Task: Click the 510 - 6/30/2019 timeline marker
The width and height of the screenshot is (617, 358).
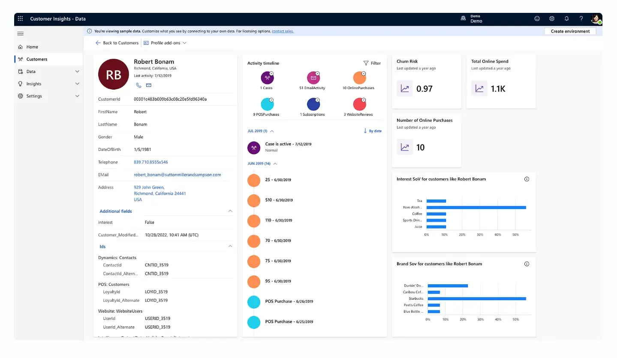Action: tap(254, 200)
